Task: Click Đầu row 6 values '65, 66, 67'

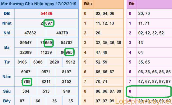Action: pos(105,72)
